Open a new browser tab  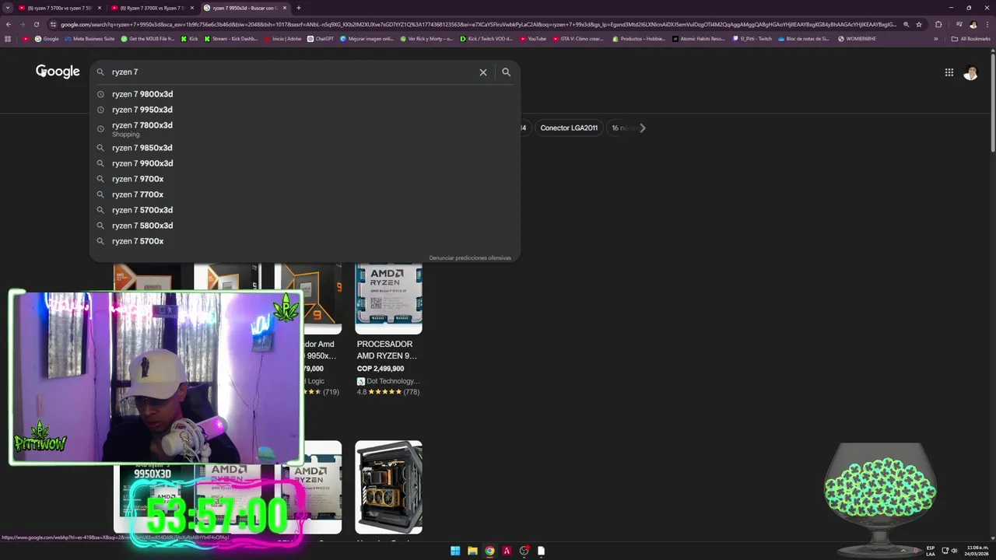tap(299, 8)
